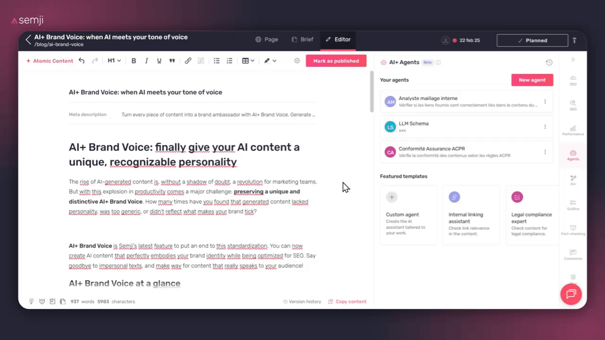The width and height of the screenshot is (605, 340).
Task: Switch to the Page tab
Action: (267, 40)
